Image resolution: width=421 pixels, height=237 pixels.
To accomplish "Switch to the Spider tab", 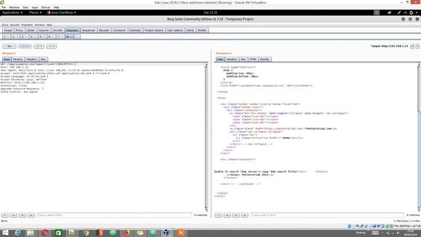I will [31, 30].
